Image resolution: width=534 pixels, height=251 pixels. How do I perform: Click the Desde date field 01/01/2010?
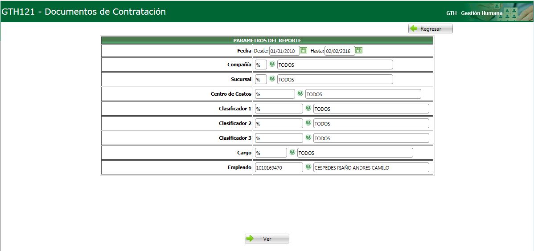tap(284, 51)
